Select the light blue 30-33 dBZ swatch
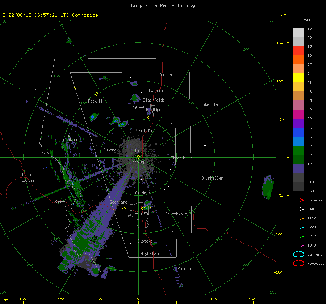 tap(298, 141)
